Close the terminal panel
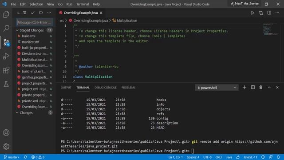The image size is (284, 160). 277,88
